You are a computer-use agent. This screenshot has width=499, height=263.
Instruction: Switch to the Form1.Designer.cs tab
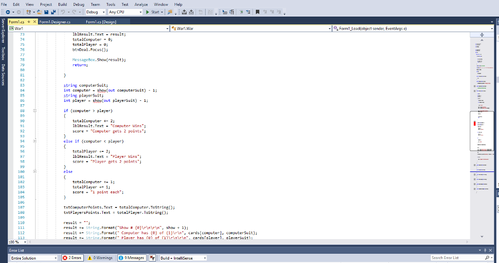tap(55, 22)
